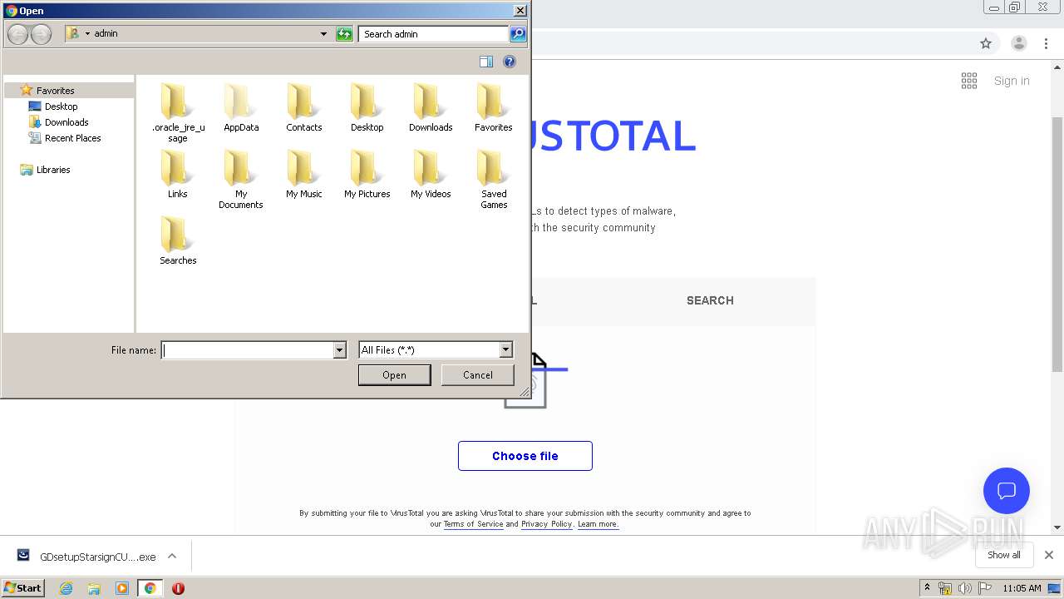Click the Forward navigation arrow in Open dialog

(x=41, y=34)
